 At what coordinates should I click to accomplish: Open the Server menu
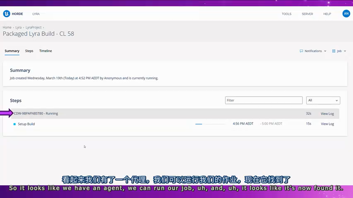coord(307,14)
